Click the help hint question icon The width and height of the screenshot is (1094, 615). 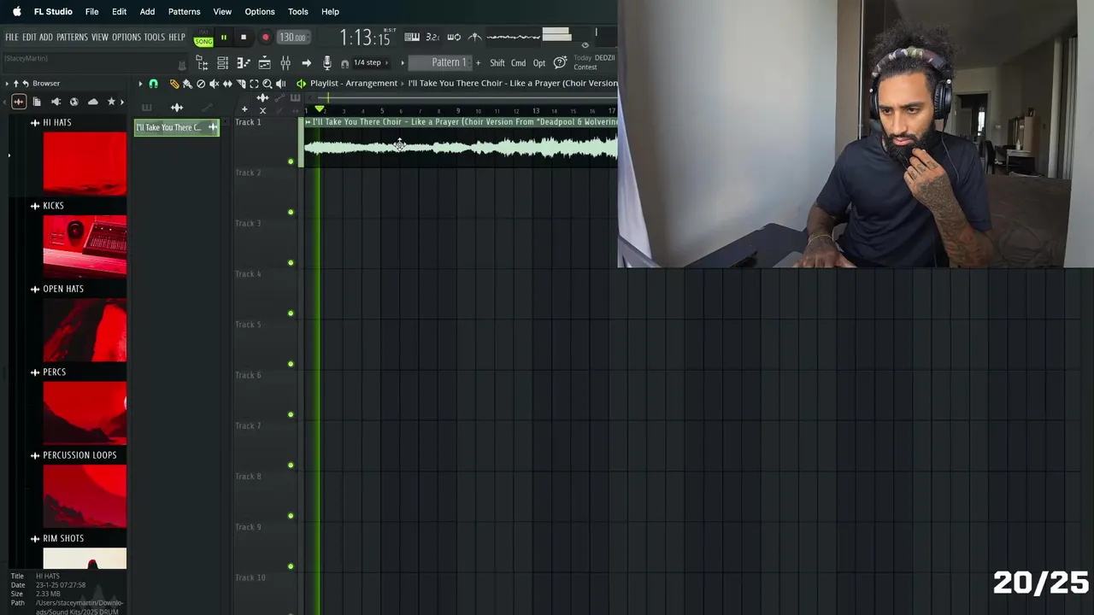[560, 62]
